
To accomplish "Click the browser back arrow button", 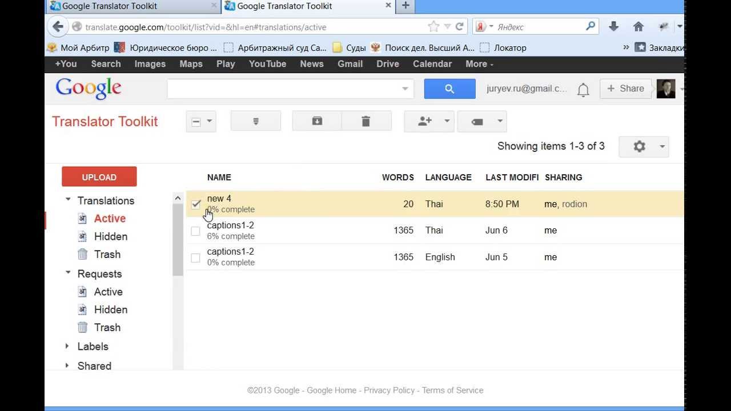I will point(58,27).
